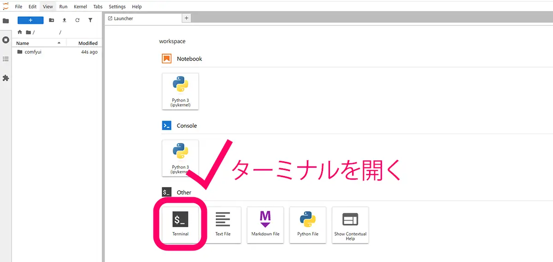Click the JupyterLab logo icon
Screen dimensions: 553x262
pos(6,6)
